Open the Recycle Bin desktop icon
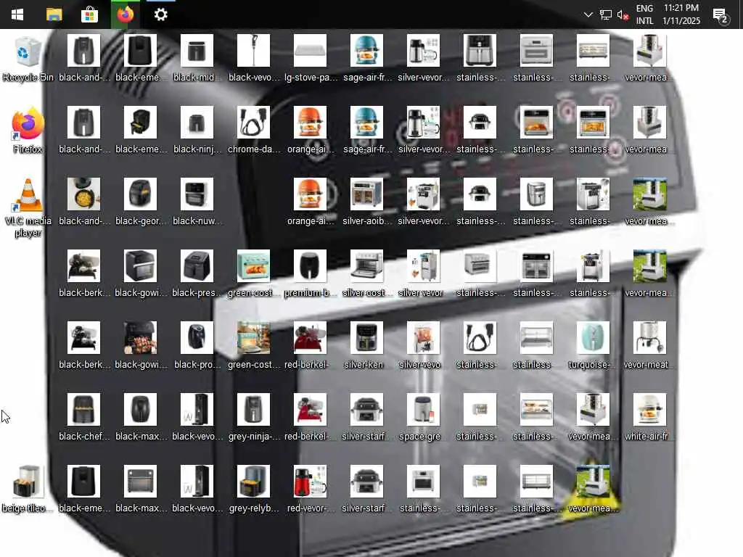 click(28, 59)
